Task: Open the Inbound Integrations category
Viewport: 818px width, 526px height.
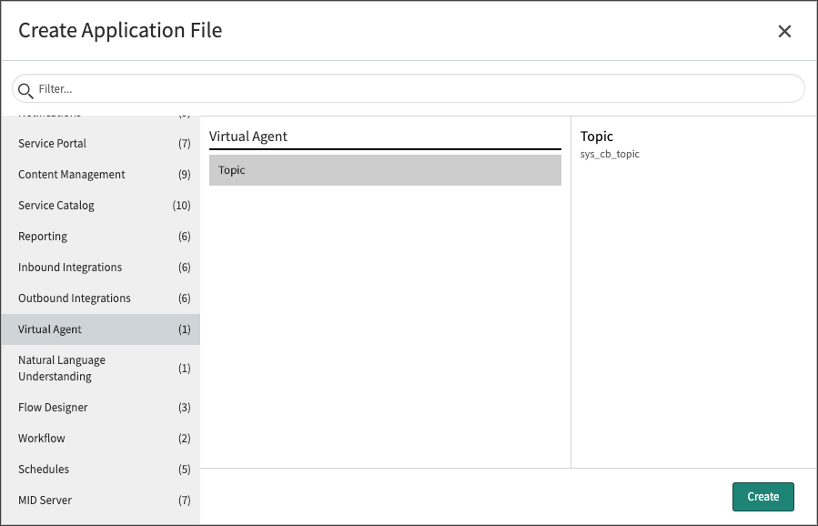Action: pos(100,268)
